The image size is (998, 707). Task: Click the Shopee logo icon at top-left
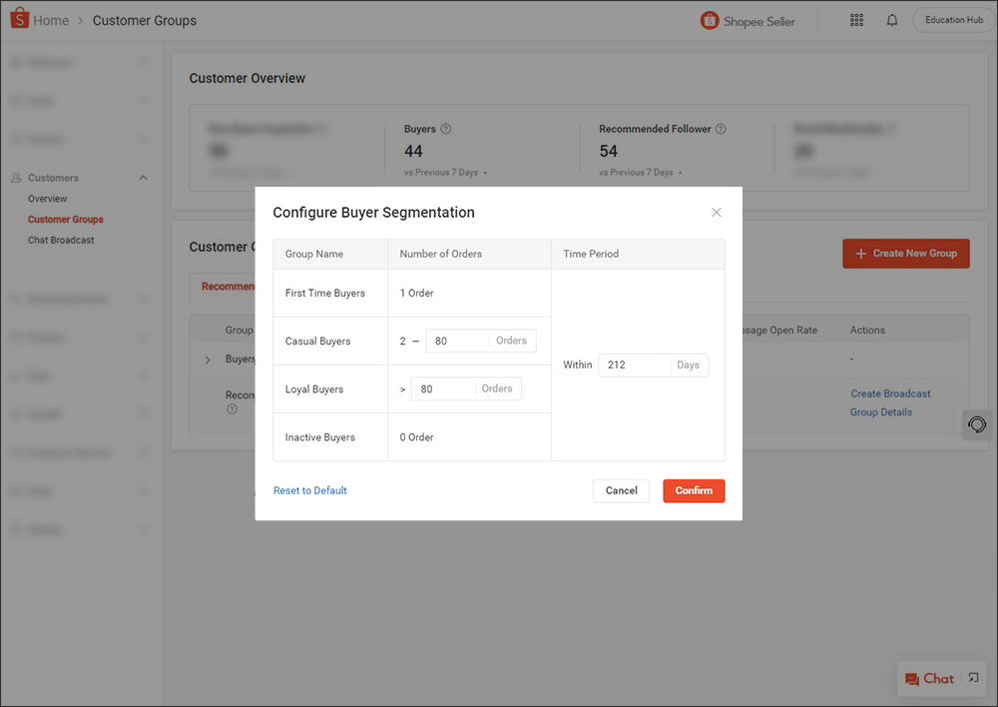(20, 20)
